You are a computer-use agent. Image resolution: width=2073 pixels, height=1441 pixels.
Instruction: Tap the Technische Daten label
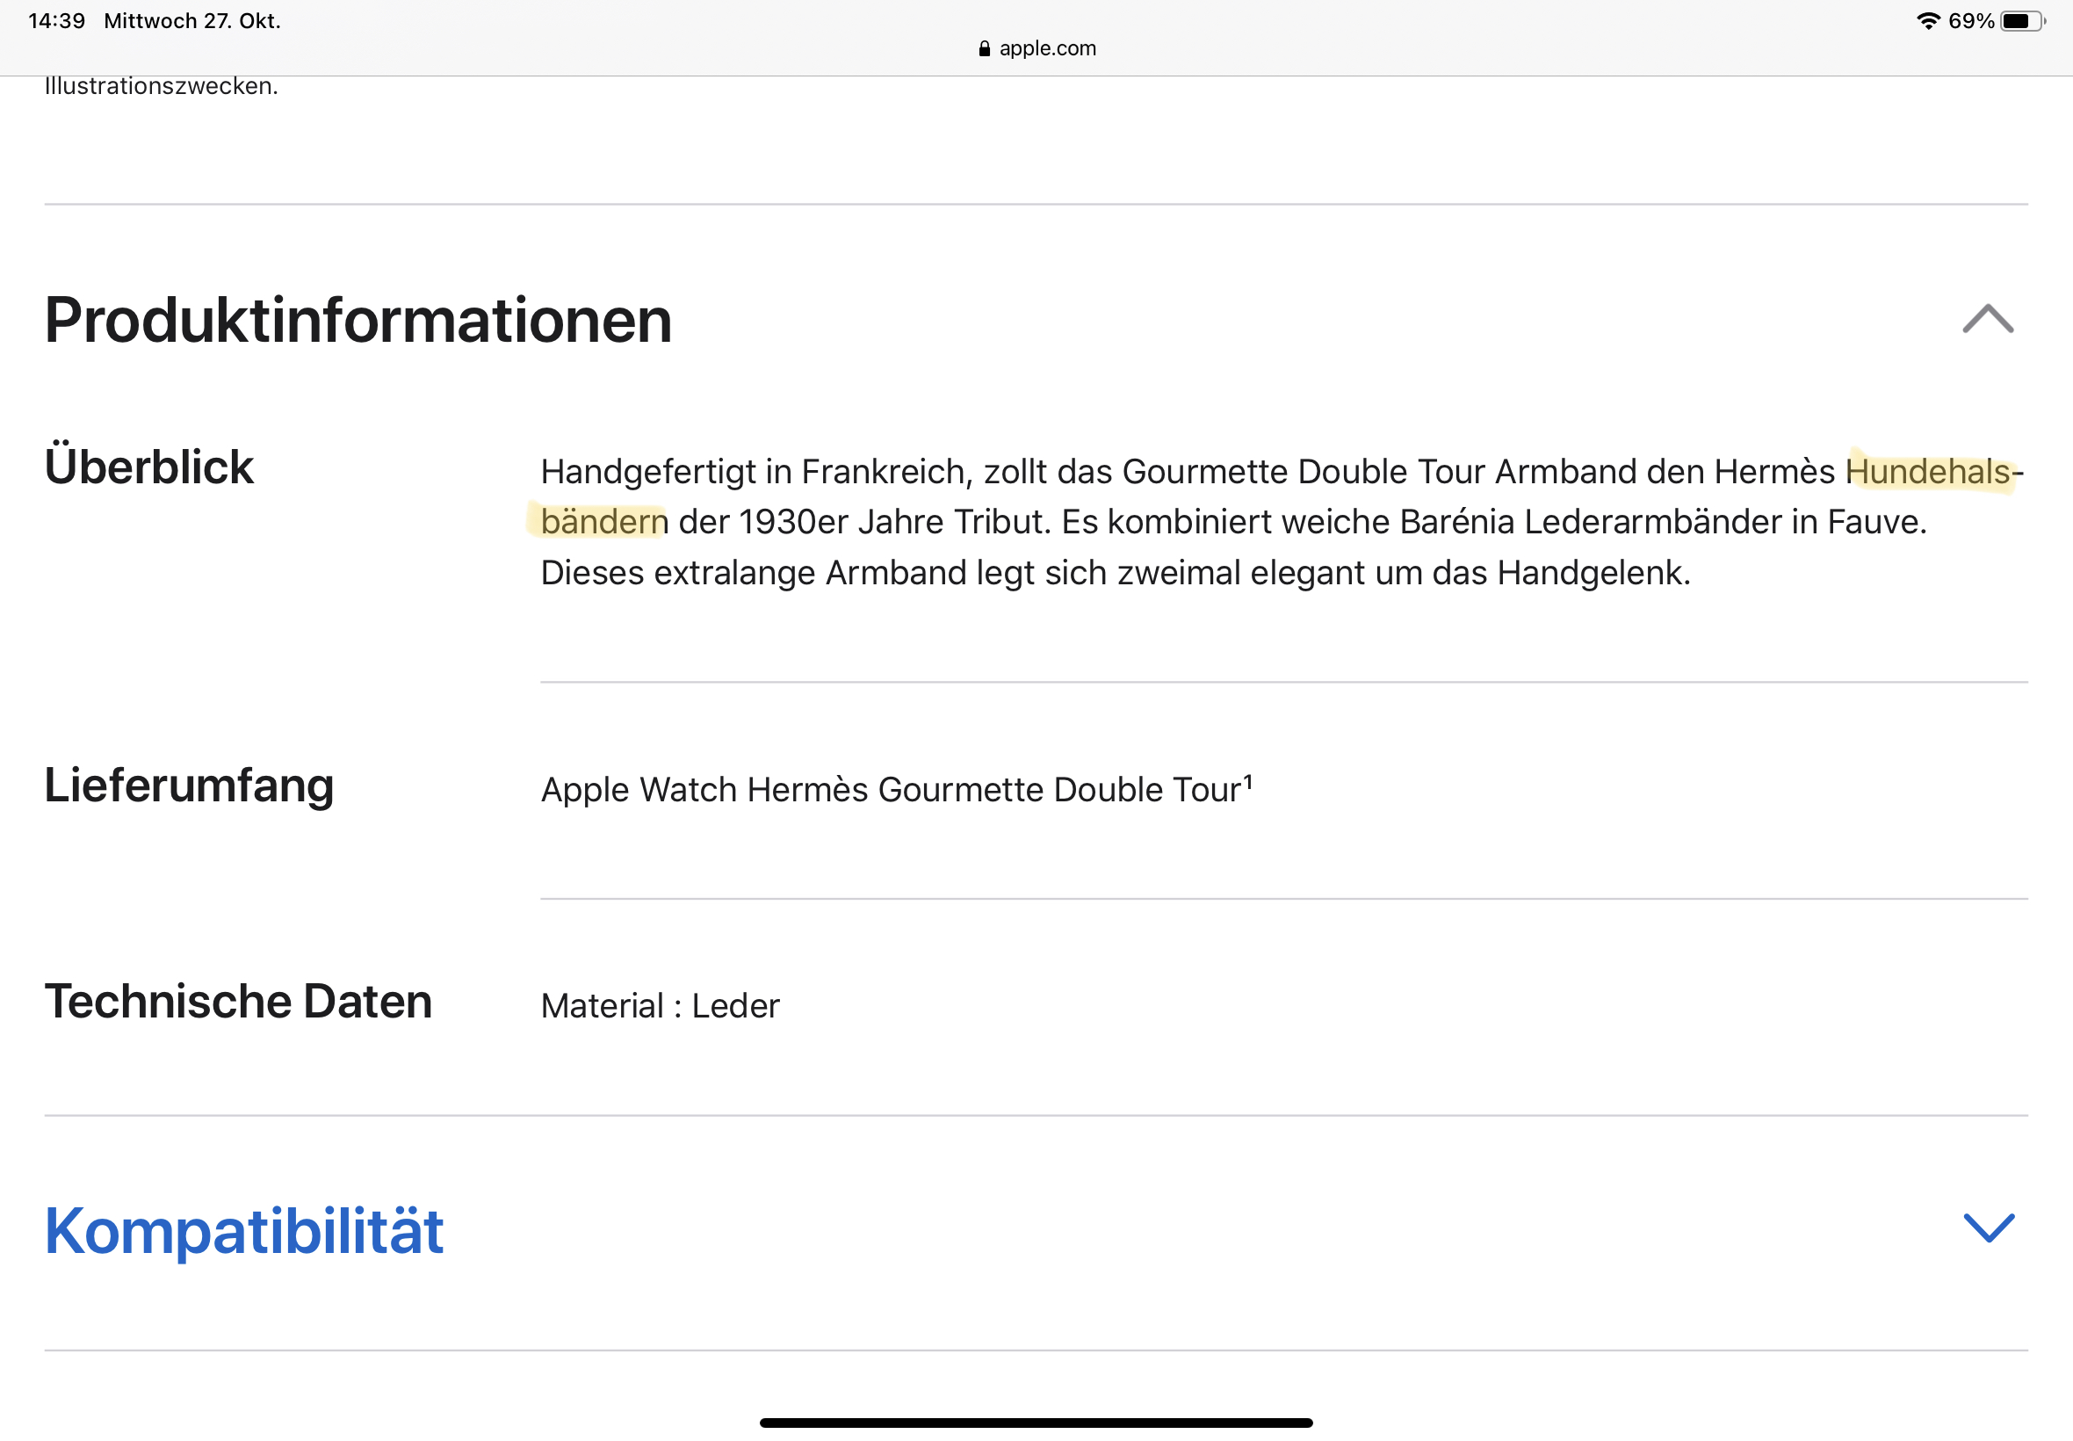pyautogui.click(x=238, y=1003)
